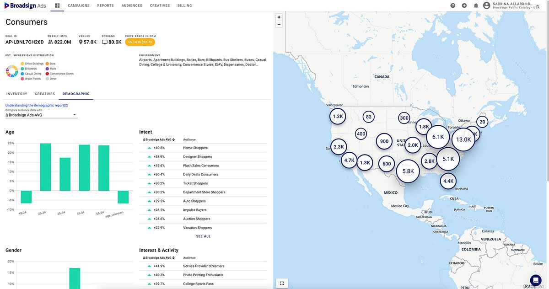Click See All under Intent list
The width and height of the screenshot is (549, 289).
[203, 236]
